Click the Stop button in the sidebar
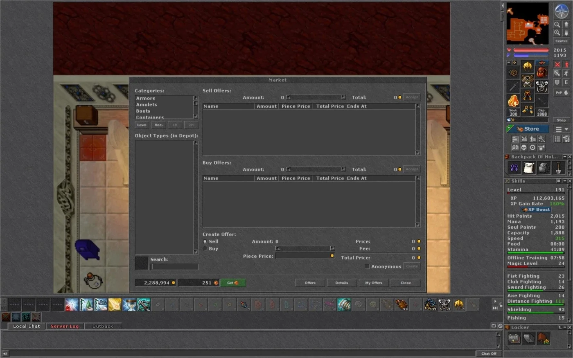Image resolution: width=573 pixels, height=358 pixels. point(561,120)
